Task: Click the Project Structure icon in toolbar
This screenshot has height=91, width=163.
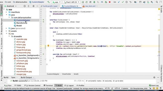Action: pyautogui.click(x=135, y=2)
